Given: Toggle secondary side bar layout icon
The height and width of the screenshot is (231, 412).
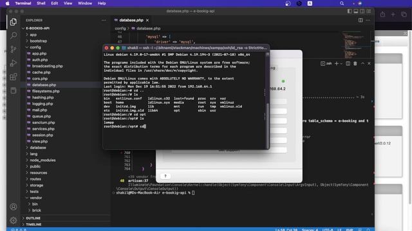Looking at the screenshot, I should pyautogui.click(x=362, y=12).
